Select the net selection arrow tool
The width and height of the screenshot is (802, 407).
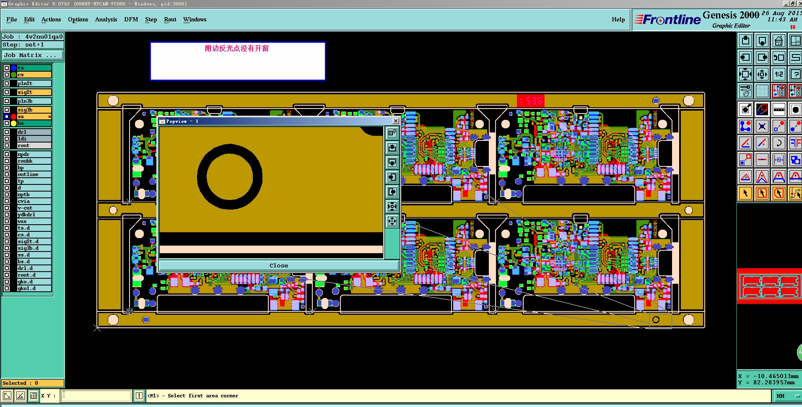[x=795, y=193]
